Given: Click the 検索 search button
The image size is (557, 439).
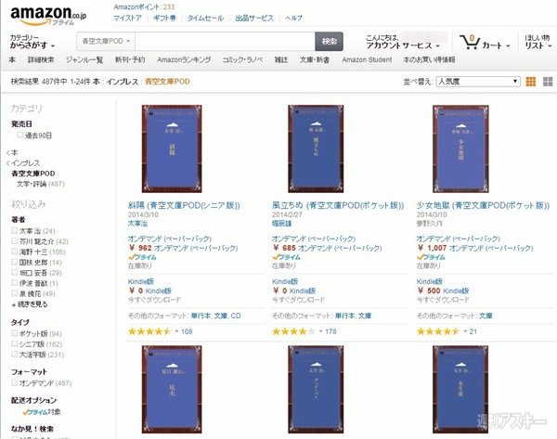Looking at the screenshot, I should pos(329,42).
